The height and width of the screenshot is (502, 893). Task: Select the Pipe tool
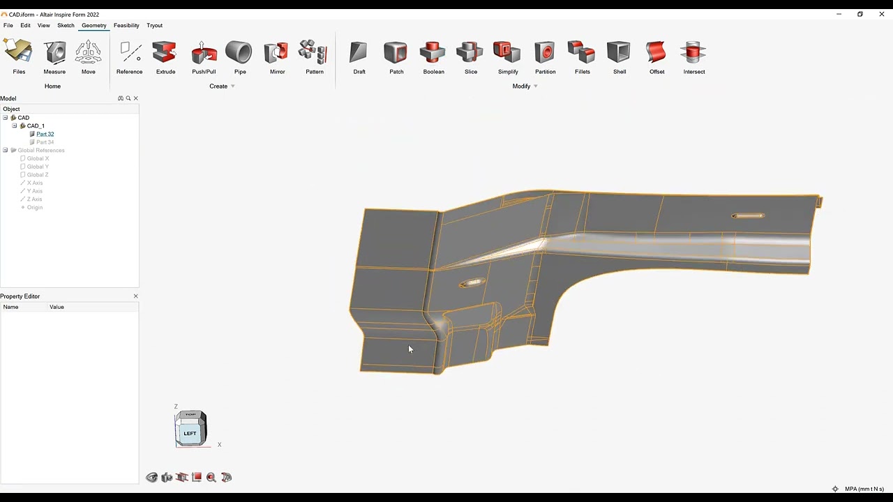click(240, 57)
